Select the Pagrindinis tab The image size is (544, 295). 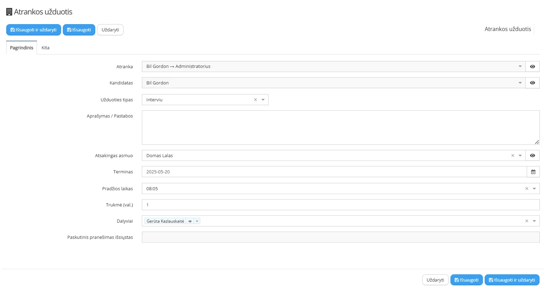click(x=21, y=48)
